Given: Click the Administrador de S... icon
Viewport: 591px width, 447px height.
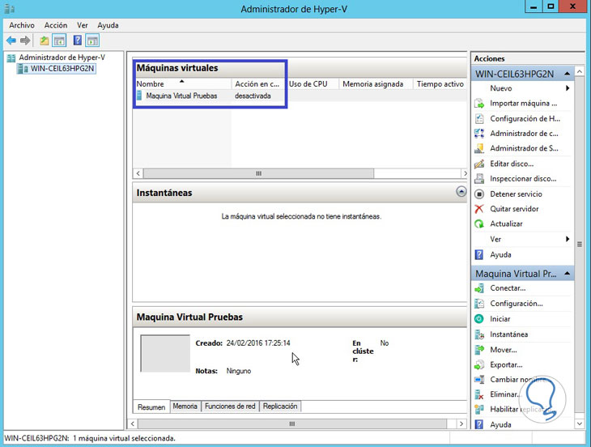Looking at the screenshot, I should (x=479, y=148).
